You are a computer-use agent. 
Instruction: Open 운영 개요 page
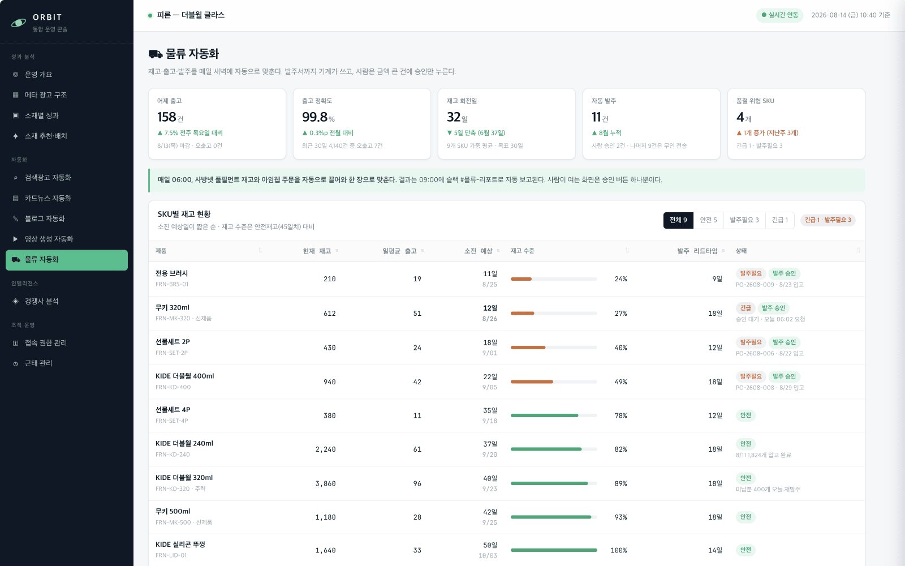point(67,75)
